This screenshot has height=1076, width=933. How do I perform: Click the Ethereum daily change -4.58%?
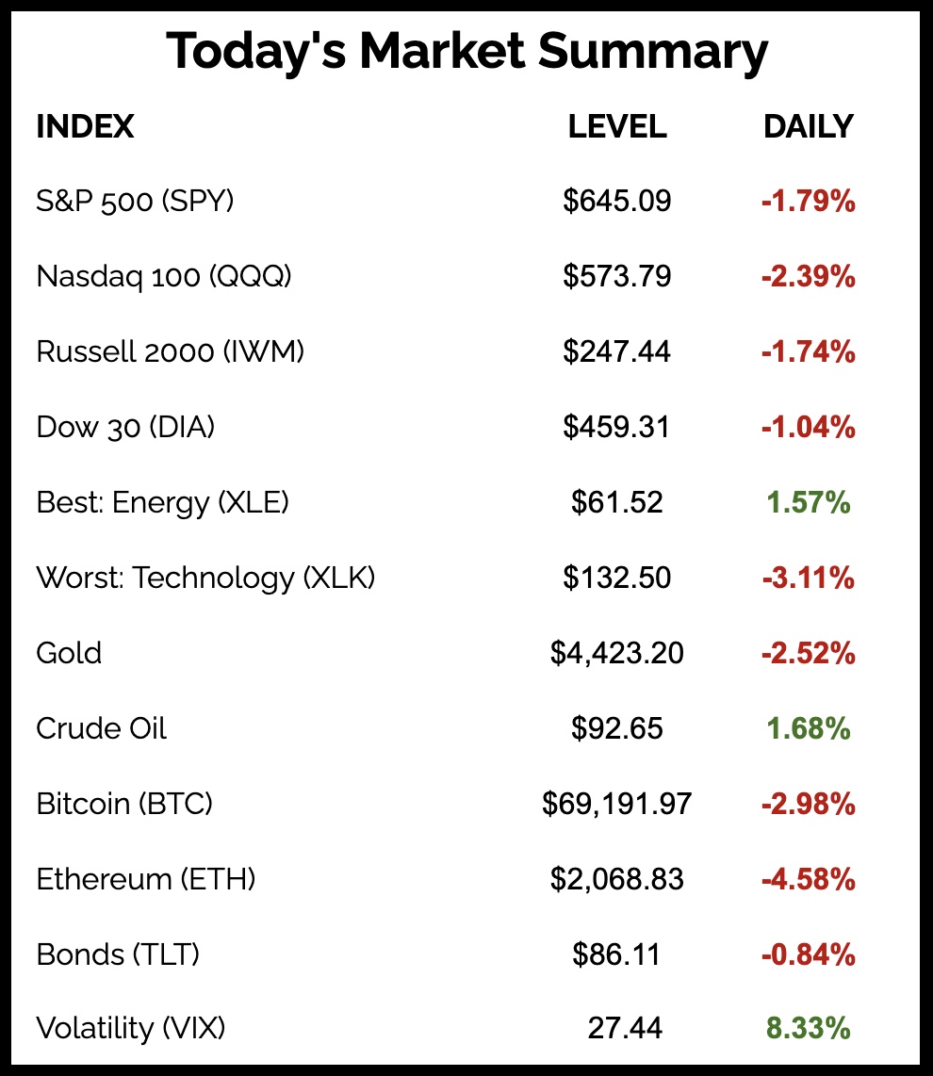click(x=808, y=879)
